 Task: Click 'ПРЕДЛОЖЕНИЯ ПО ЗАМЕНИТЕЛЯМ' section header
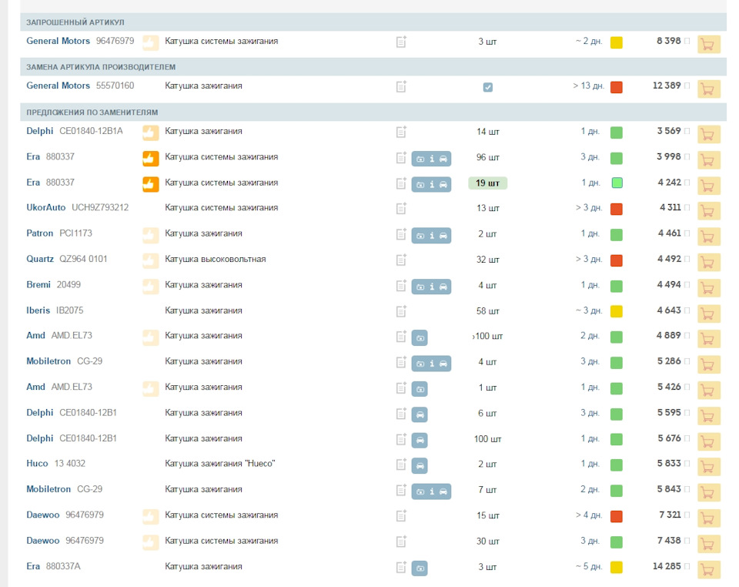pos(92,112)
